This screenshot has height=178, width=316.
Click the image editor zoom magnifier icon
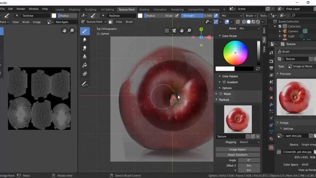[72, 31]
